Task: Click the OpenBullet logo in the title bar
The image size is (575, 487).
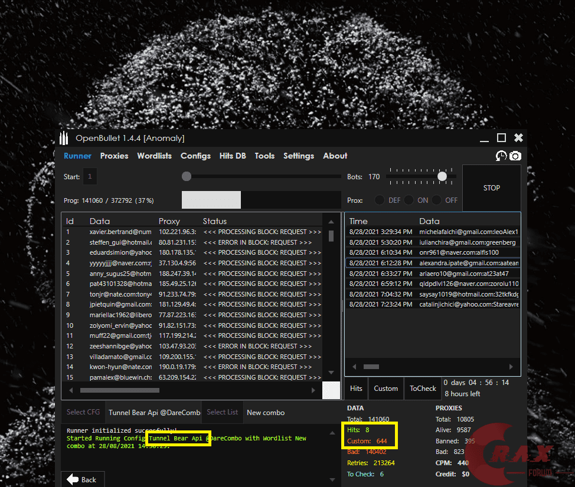Action: 64,137
